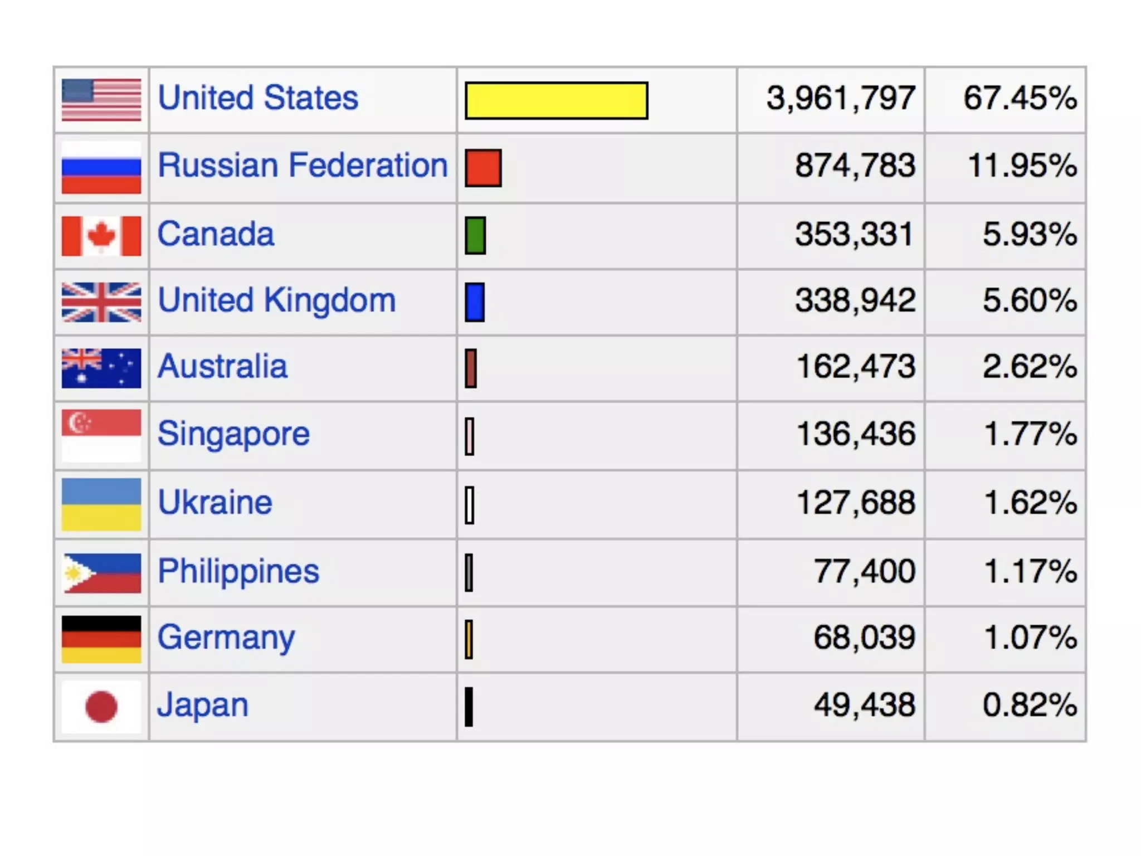Viewport: 1141px width, 856px height.
Task: Click the Australia flag icon
Action: pos(101,368)
